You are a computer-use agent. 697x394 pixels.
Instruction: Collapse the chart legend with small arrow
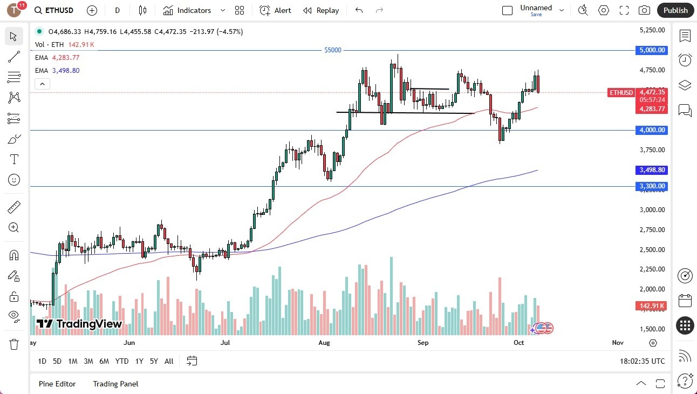(42, 84)
